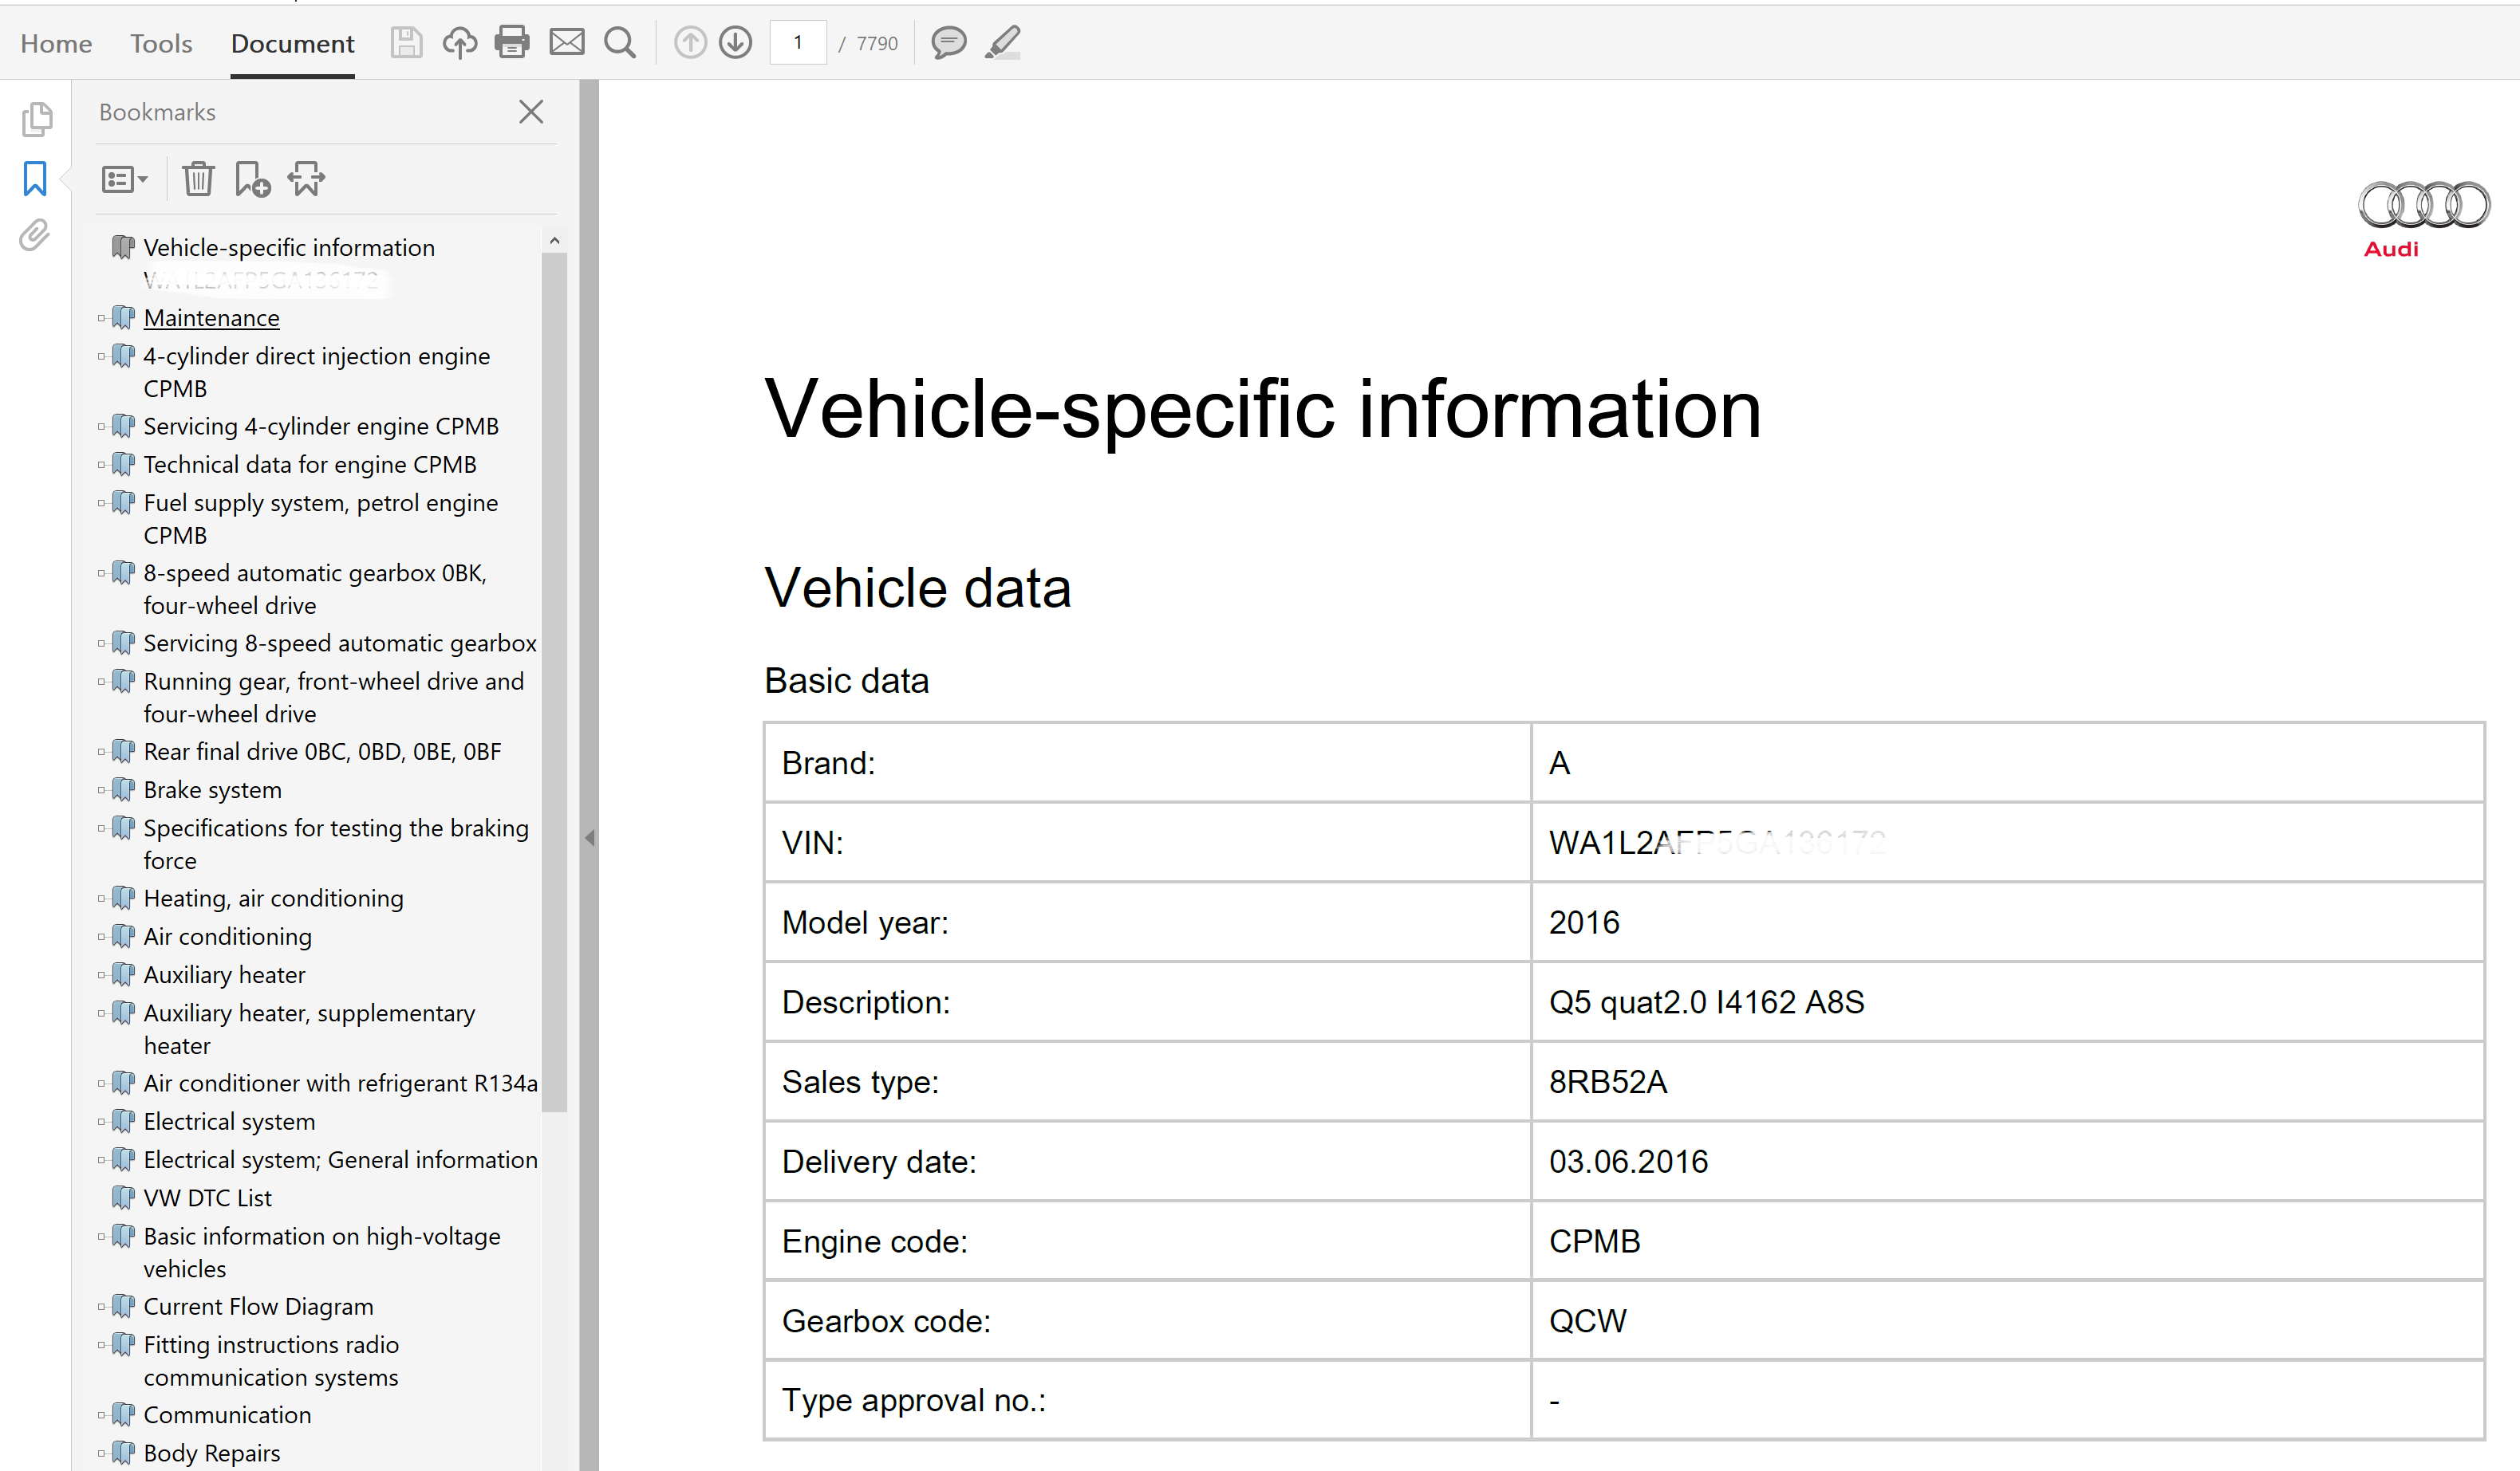This screenshot has width=2520, height=1471.
Task: Click the comment bubble icon
Action: tap(948, 42)
